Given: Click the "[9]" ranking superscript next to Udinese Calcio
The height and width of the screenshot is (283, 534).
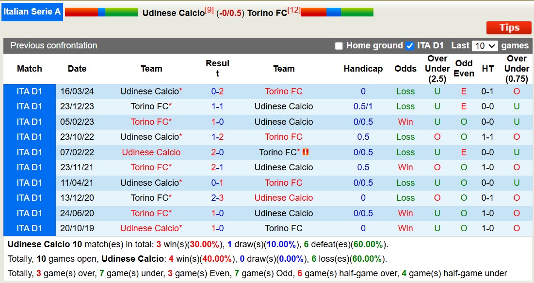Looking at the screenshot, I should [x=209, y=10].
